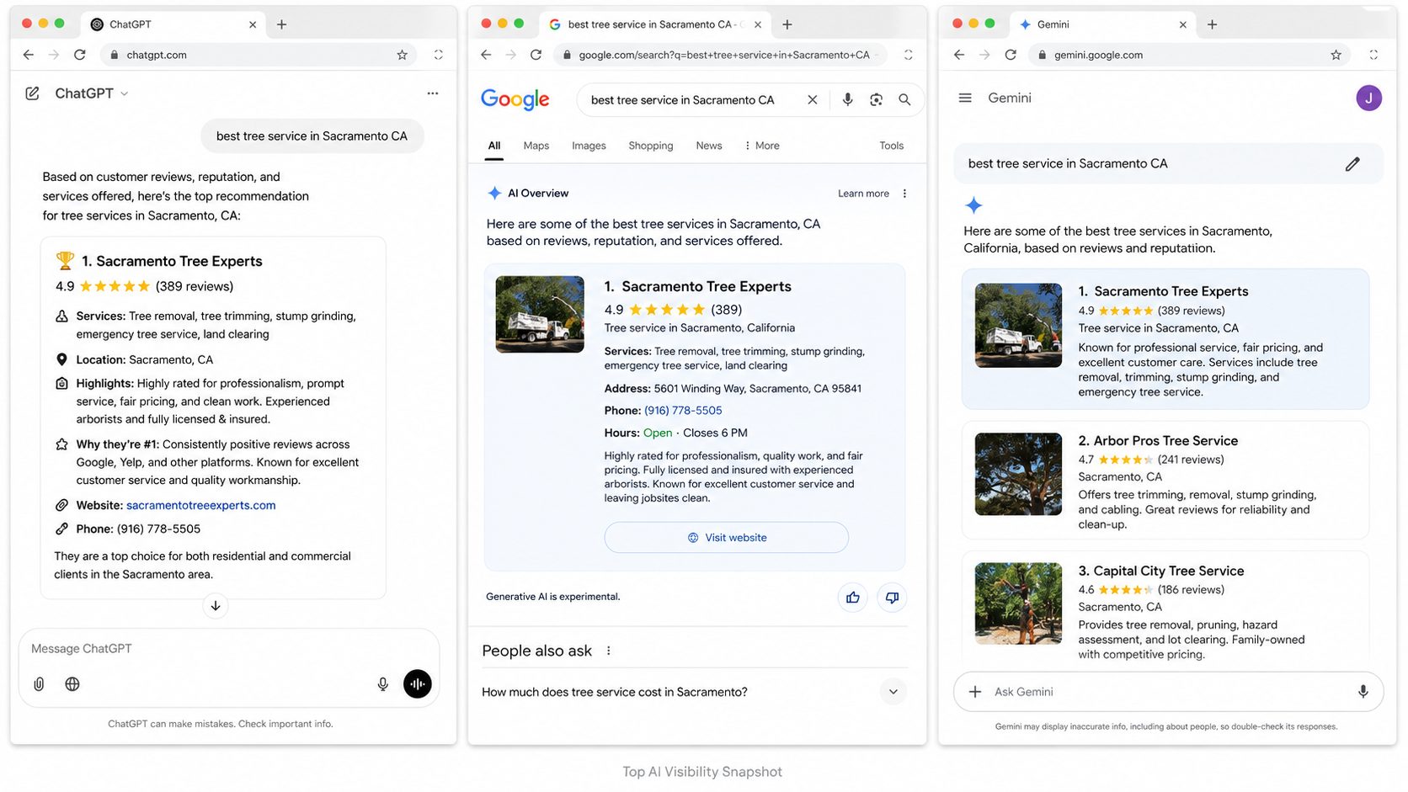Click the scroll-to-bottom arrow in ChatGPT
1408x792 pixels.
click(216, 606)
